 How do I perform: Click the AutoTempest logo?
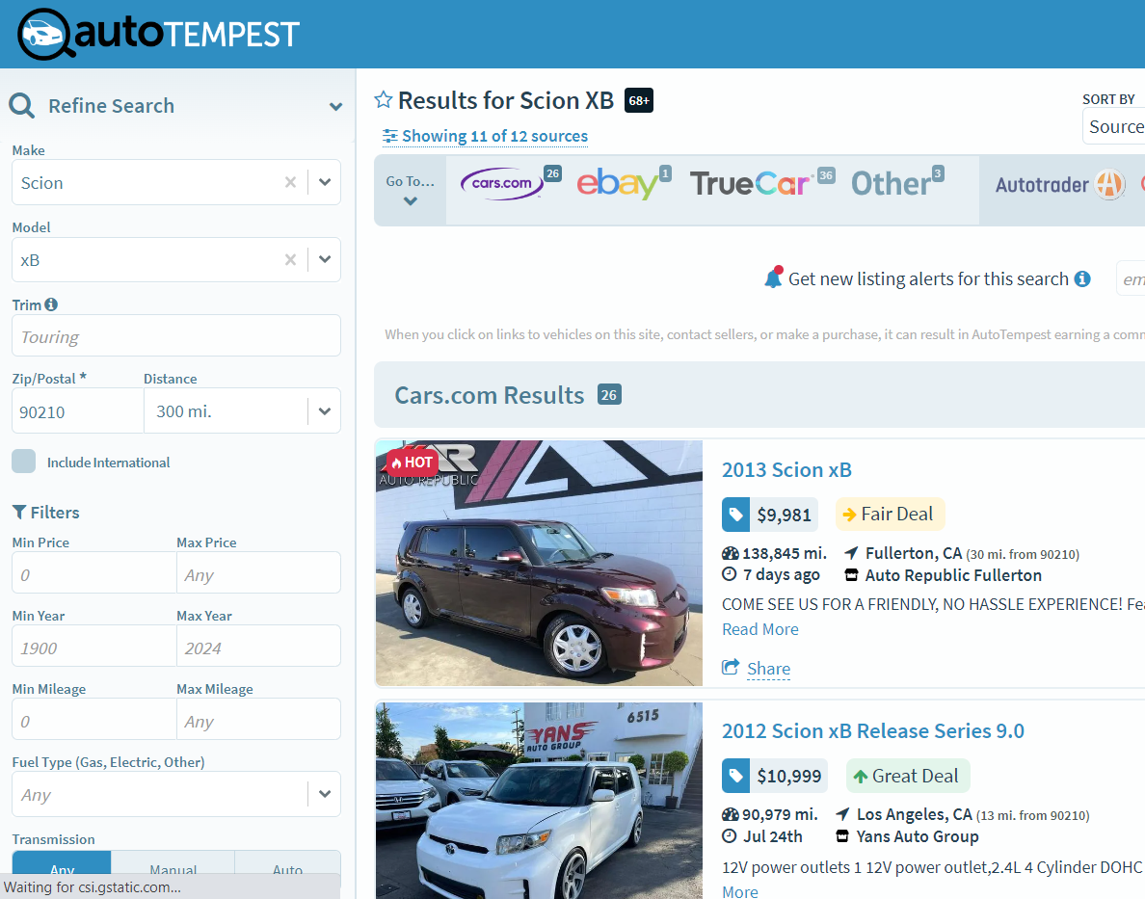[x=157, y=33]
